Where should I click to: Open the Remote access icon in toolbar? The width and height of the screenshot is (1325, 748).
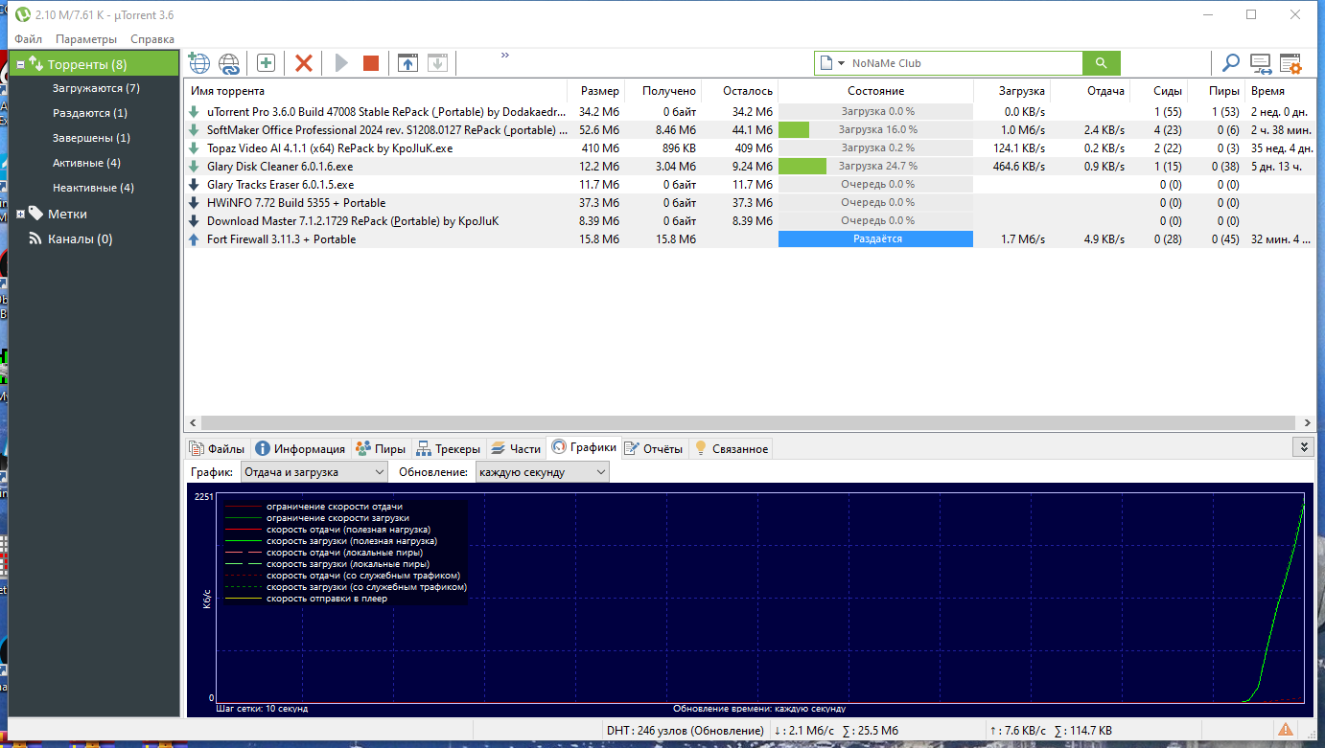point(1261,64)
